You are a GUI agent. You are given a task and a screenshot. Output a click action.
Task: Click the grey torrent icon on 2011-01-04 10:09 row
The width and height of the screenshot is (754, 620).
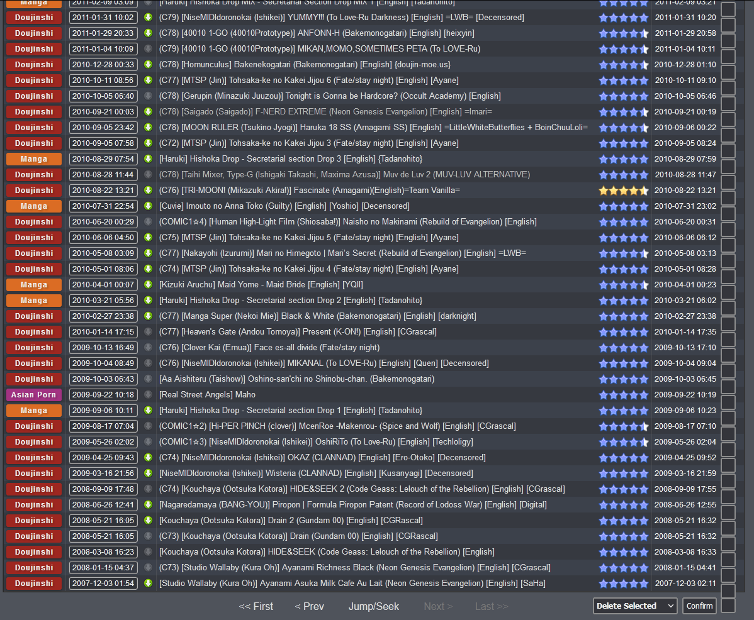pyautogui.click(x=148, y=49)
